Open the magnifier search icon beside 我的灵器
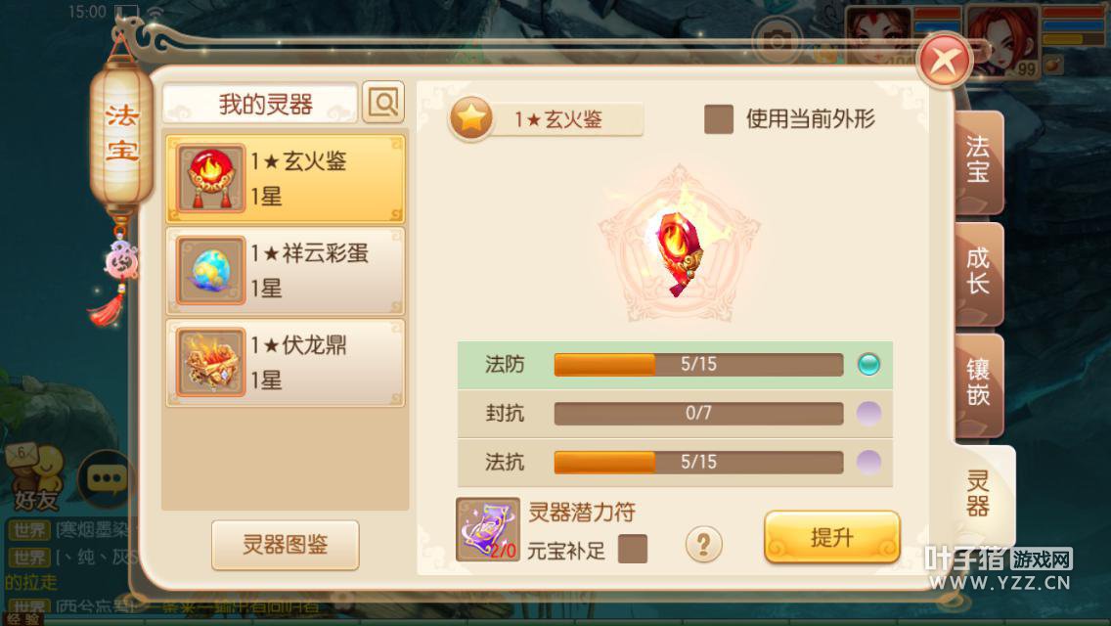Image resolution: width=1111 pixels, height=626 pixels. pyautogui.click(x=383, y=103)
